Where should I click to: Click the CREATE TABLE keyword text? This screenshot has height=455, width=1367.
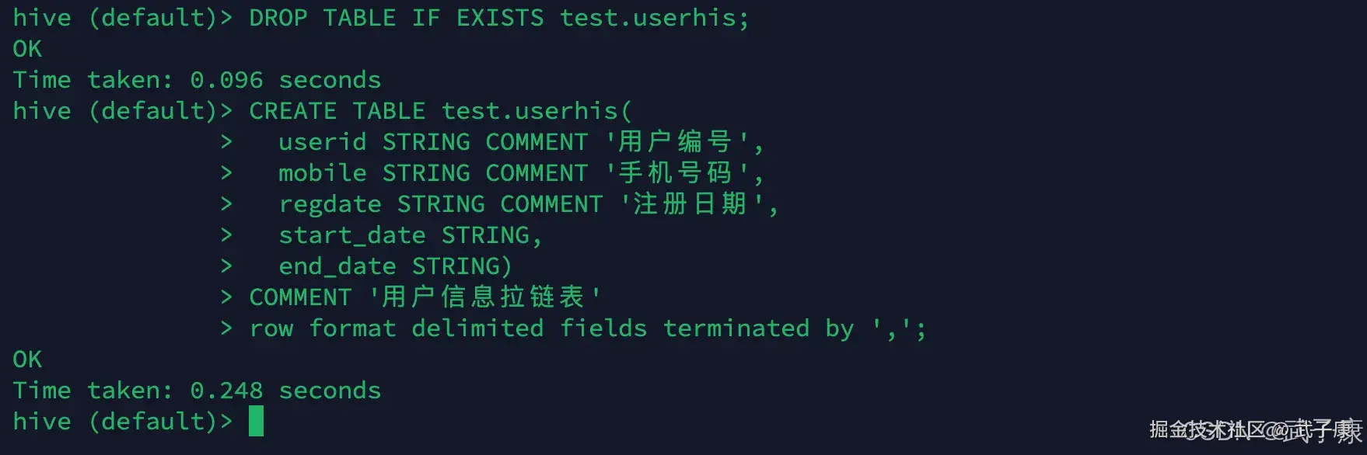click(337, 111)
